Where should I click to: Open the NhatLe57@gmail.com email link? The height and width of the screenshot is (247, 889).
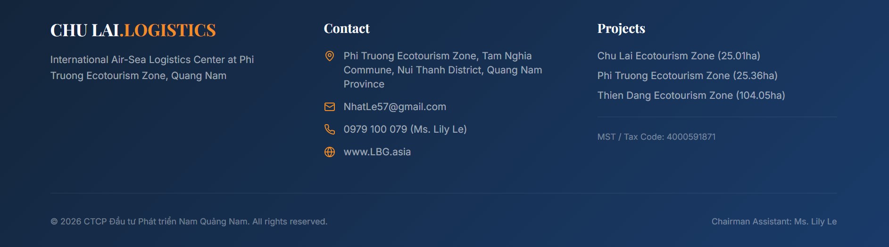tap(395, 107)
